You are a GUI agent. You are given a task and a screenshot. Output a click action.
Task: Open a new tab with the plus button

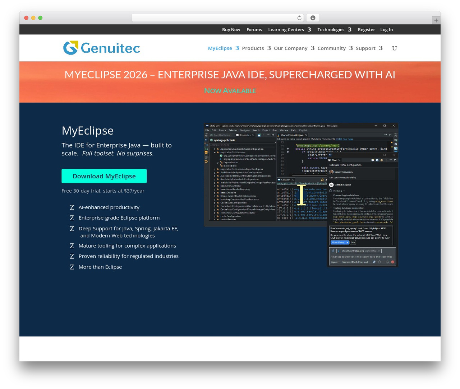[x=436, y=20]
